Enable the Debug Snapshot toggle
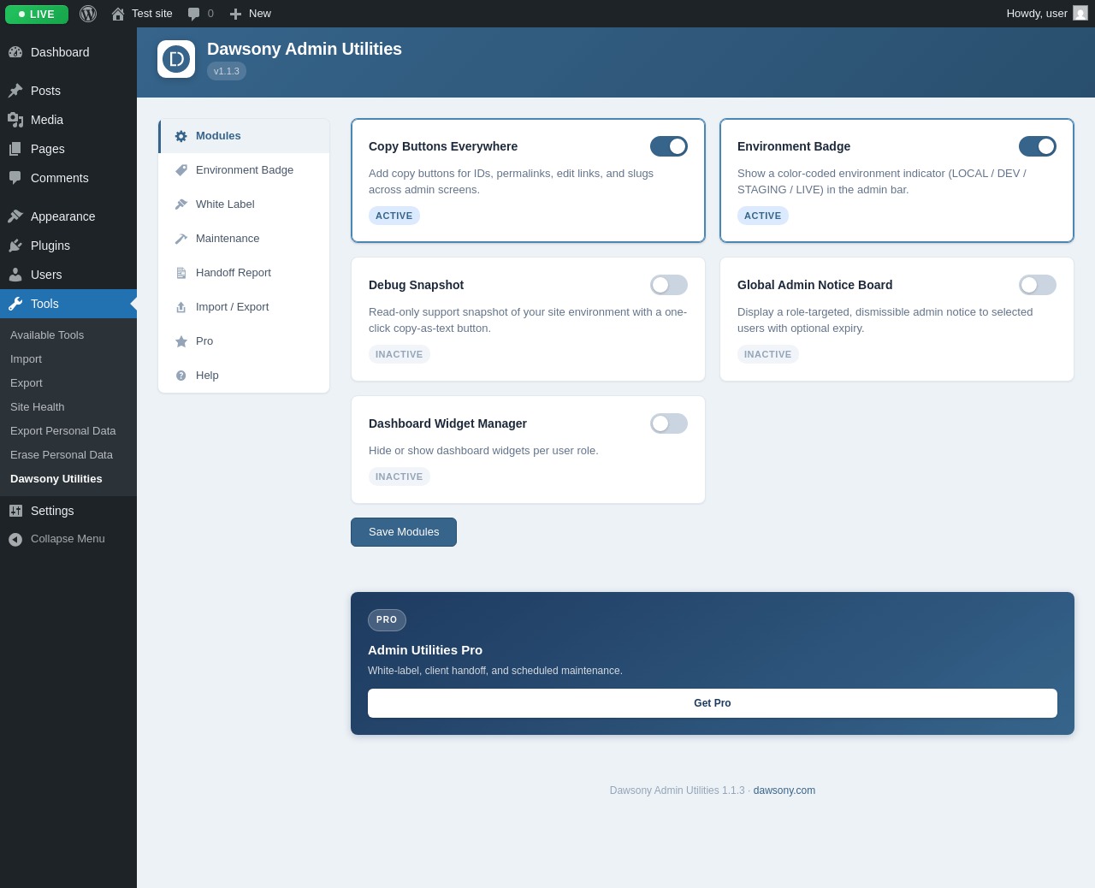The height and width of the screenshot is (888, 1095). (669, 285)
